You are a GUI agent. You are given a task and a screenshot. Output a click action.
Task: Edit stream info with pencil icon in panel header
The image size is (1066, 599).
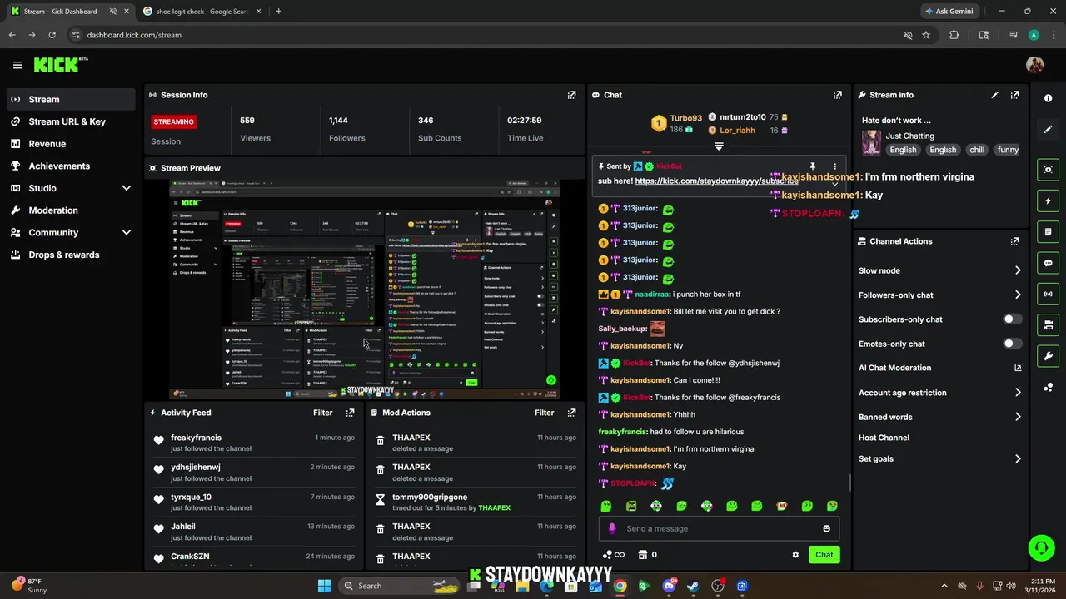994,95
